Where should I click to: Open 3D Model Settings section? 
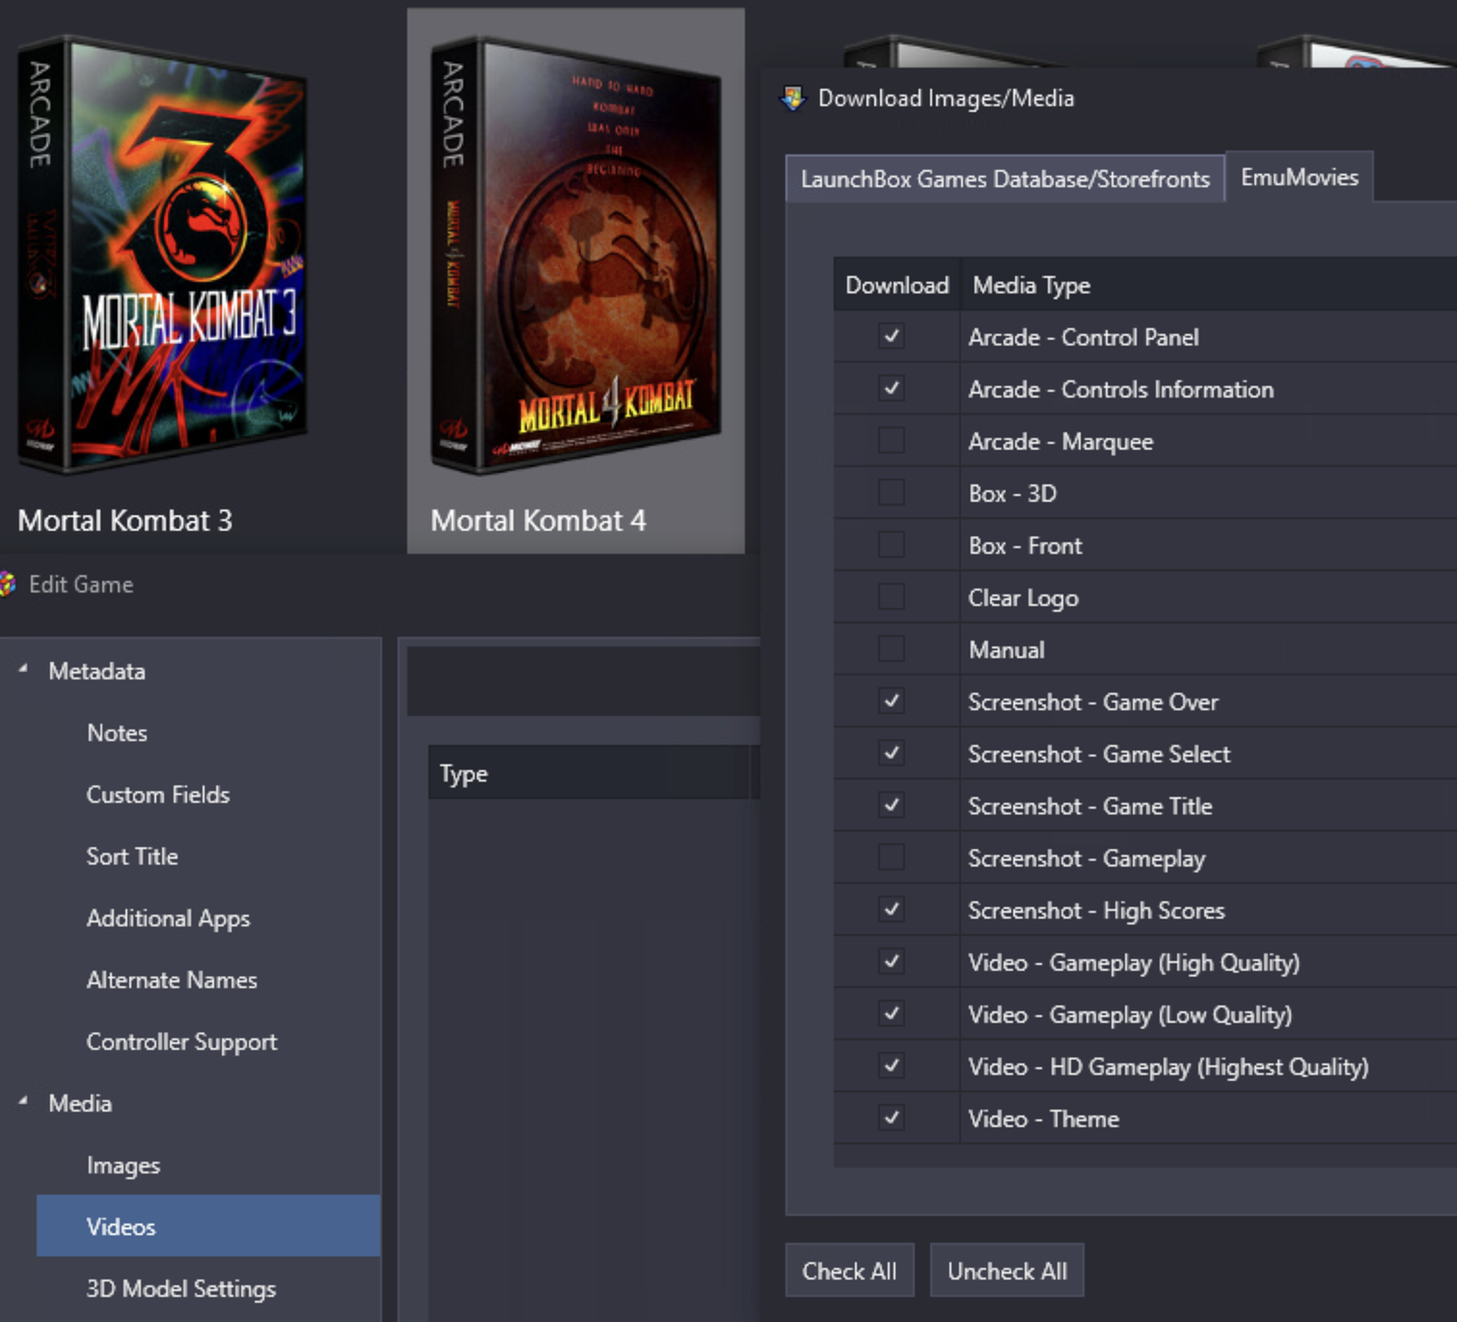point(181,1289)
